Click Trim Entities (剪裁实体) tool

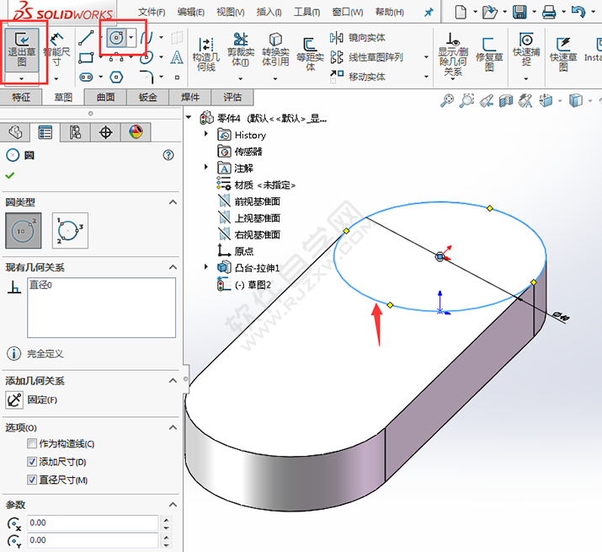click(241, 49)
